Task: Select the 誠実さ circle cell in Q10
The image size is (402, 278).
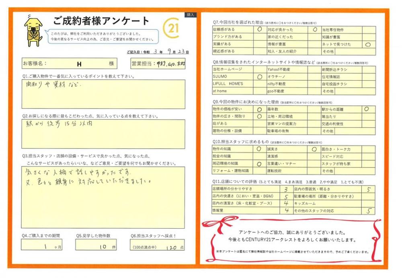Action: [315, 149]
